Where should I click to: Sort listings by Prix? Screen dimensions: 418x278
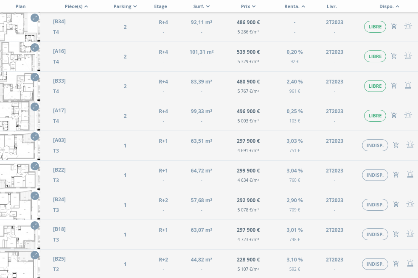[248, 6]
